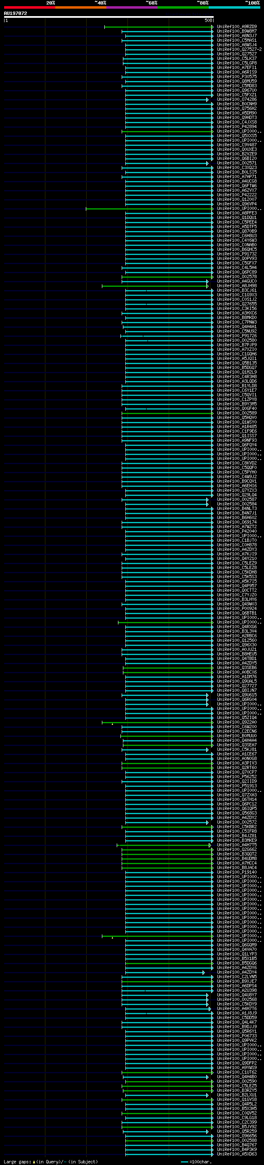Select hit label UniRef100_Q922A0

(x=236, y=722)
